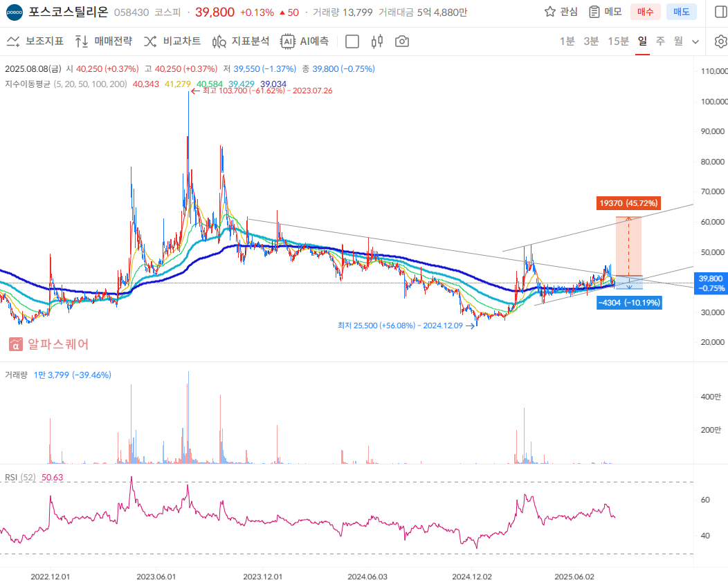Viewport: 728px width, 584px height.
Task: Select the 월 monthly timeframe
Action: point(678,41)
